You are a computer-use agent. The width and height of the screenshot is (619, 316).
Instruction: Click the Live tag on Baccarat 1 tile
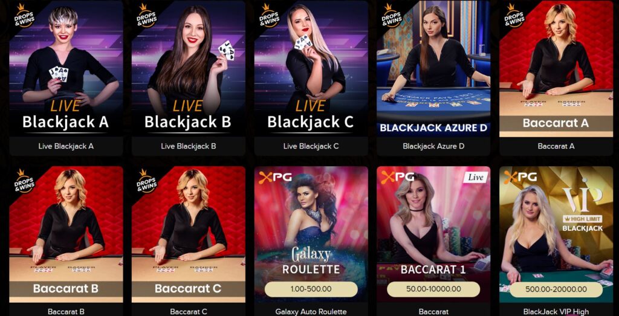(x=476, y=178)
